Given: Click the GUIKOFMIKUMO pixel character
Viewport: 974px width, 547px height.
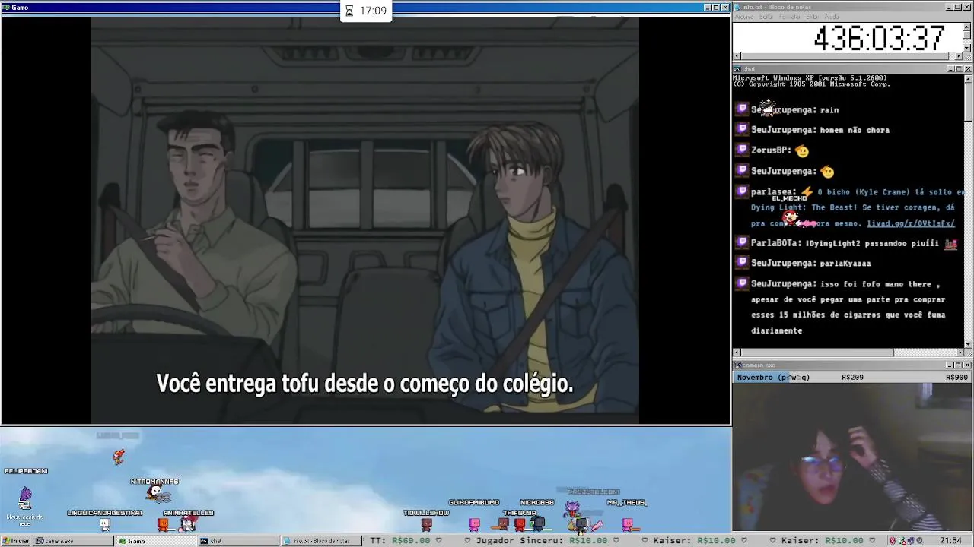Looking at the screenshot, I should 474,523.
